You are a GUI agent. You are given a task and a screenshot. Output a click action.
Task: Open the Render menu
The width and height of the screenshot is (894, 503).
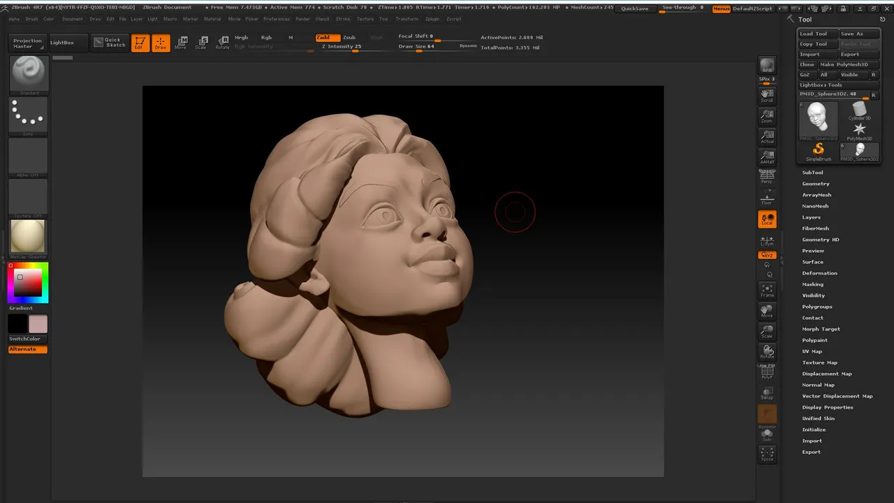click(302, 19)
